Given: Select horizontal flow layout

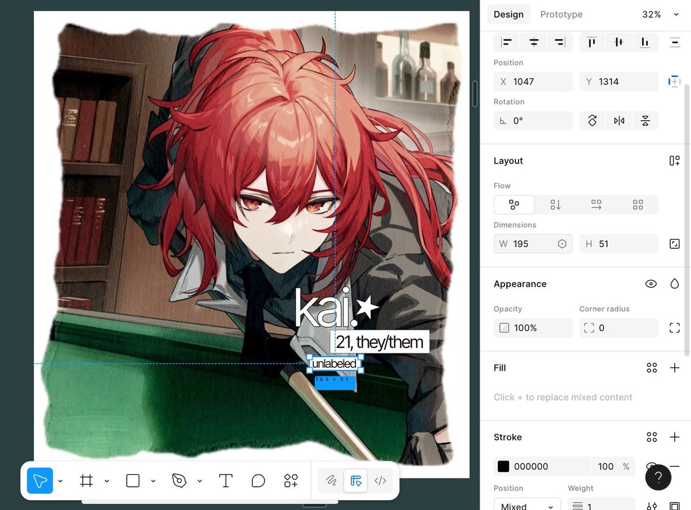Looking at the screenshot, I should pos(597,205).
